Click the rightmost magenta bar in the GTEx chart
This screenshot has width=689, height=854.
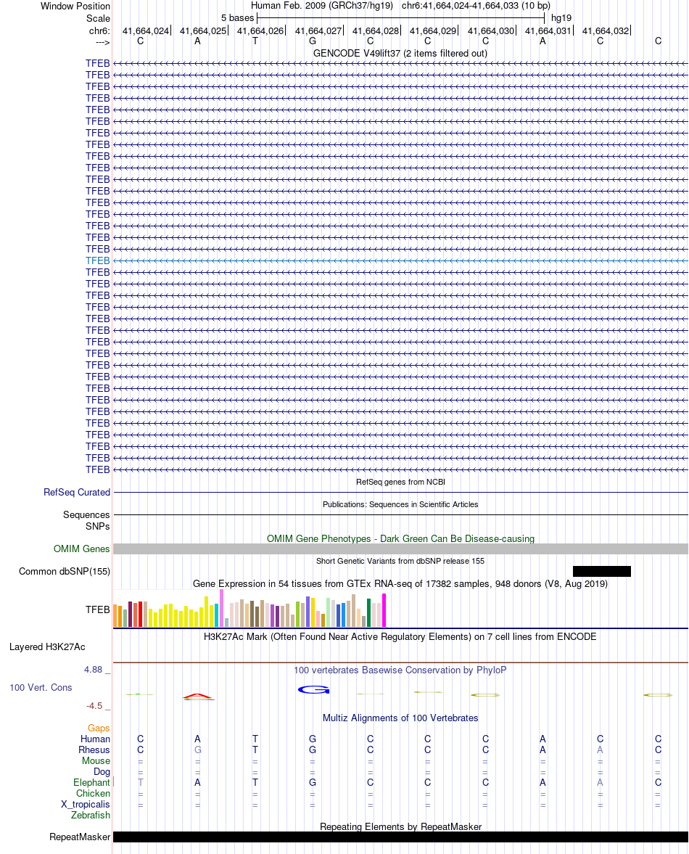point(384,610)
